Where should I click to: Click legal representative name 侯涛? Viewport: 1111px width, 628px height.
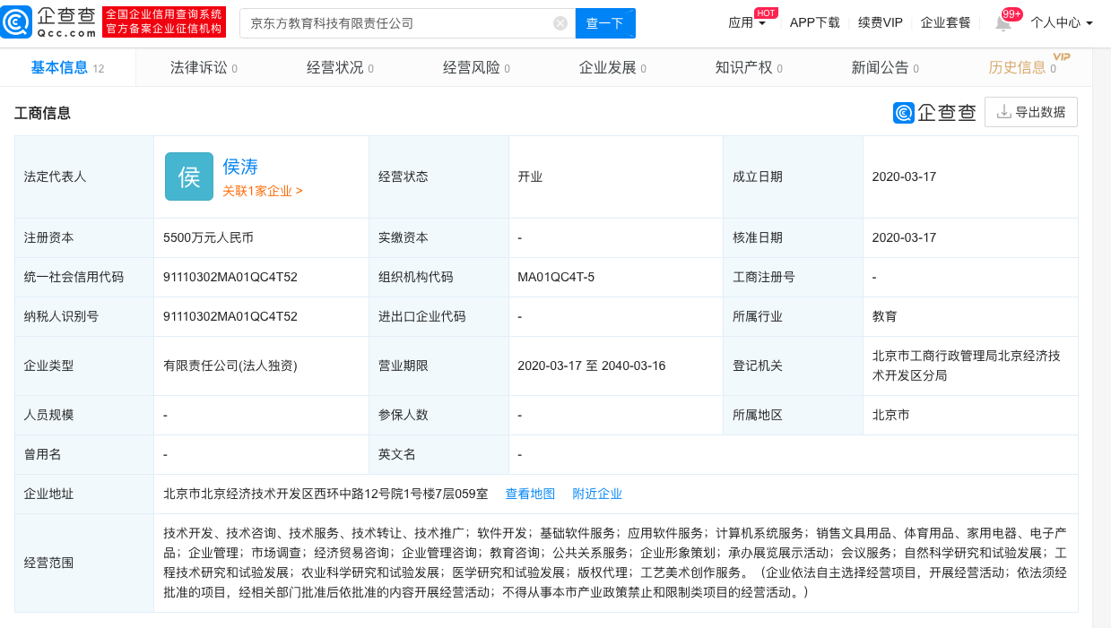(x=240, y=167)
